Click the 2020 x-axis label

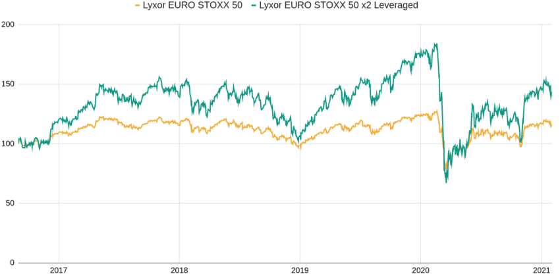tap(420, 272)
